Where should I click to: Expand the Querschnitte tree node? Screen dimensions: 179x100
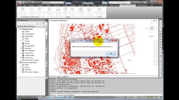[21, 53]
